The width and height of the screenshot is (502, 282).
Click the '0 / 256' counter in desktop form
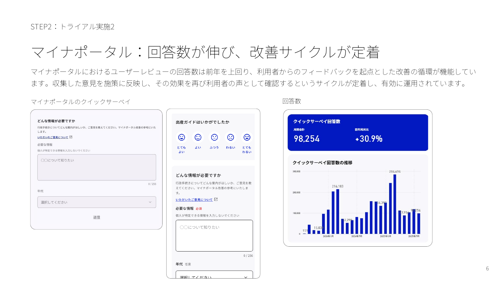coord(152,184)
